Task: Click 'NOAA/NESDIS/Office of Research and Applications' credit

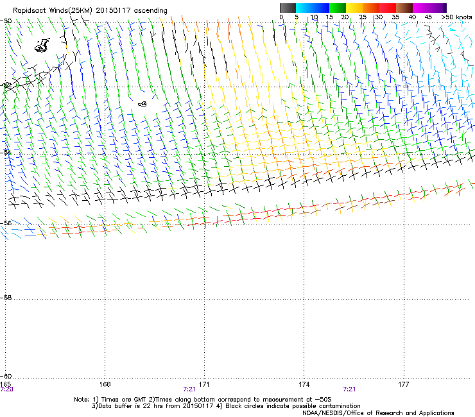Action: [x=378, y=413]
